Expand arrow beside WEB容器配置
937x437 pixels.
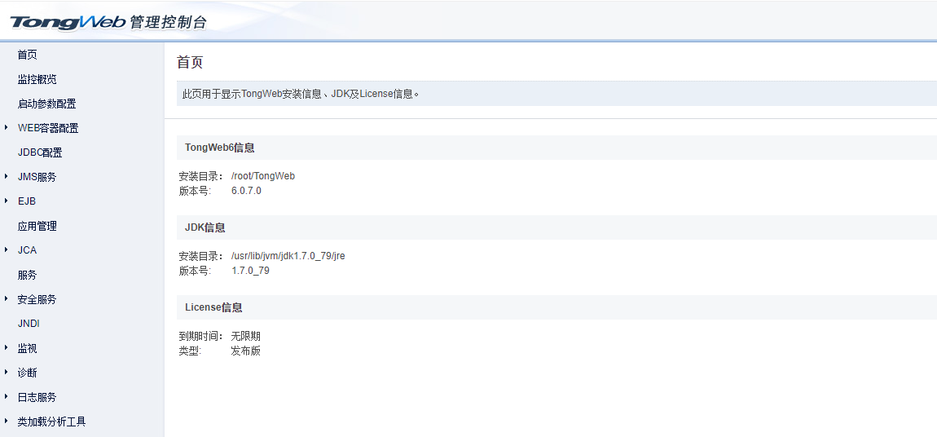[x=6, y=127]
